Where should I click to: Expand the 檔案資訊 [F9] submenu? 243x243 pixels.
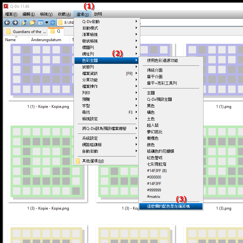(x=106, y=74)
